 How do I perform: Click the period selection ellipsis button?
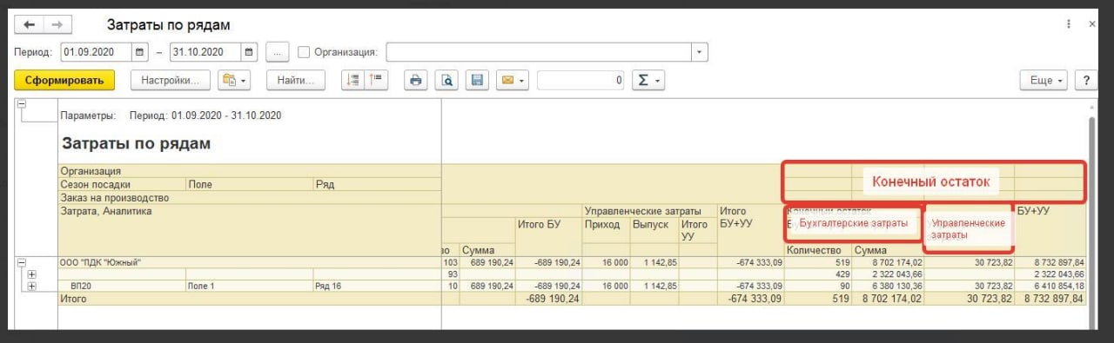tap(277, 52)
